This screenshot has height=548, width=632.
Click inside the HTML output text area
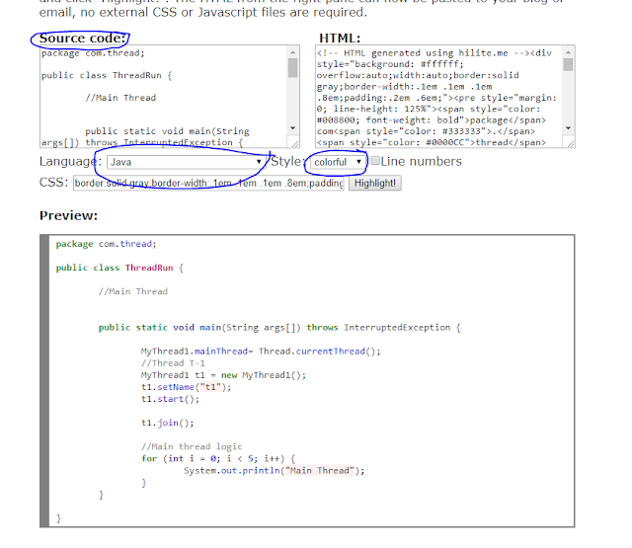click(438, 97)
